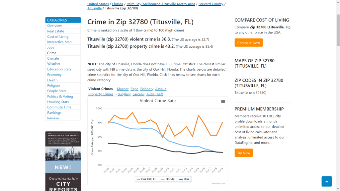The height and width of the screenshot is (191, 340).
Task: Open the Cost of Living category
Action: [x=58, y=36]
